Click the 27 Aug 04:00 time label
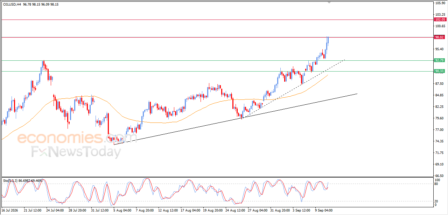 pyautogui.click(x=257, y=210)
